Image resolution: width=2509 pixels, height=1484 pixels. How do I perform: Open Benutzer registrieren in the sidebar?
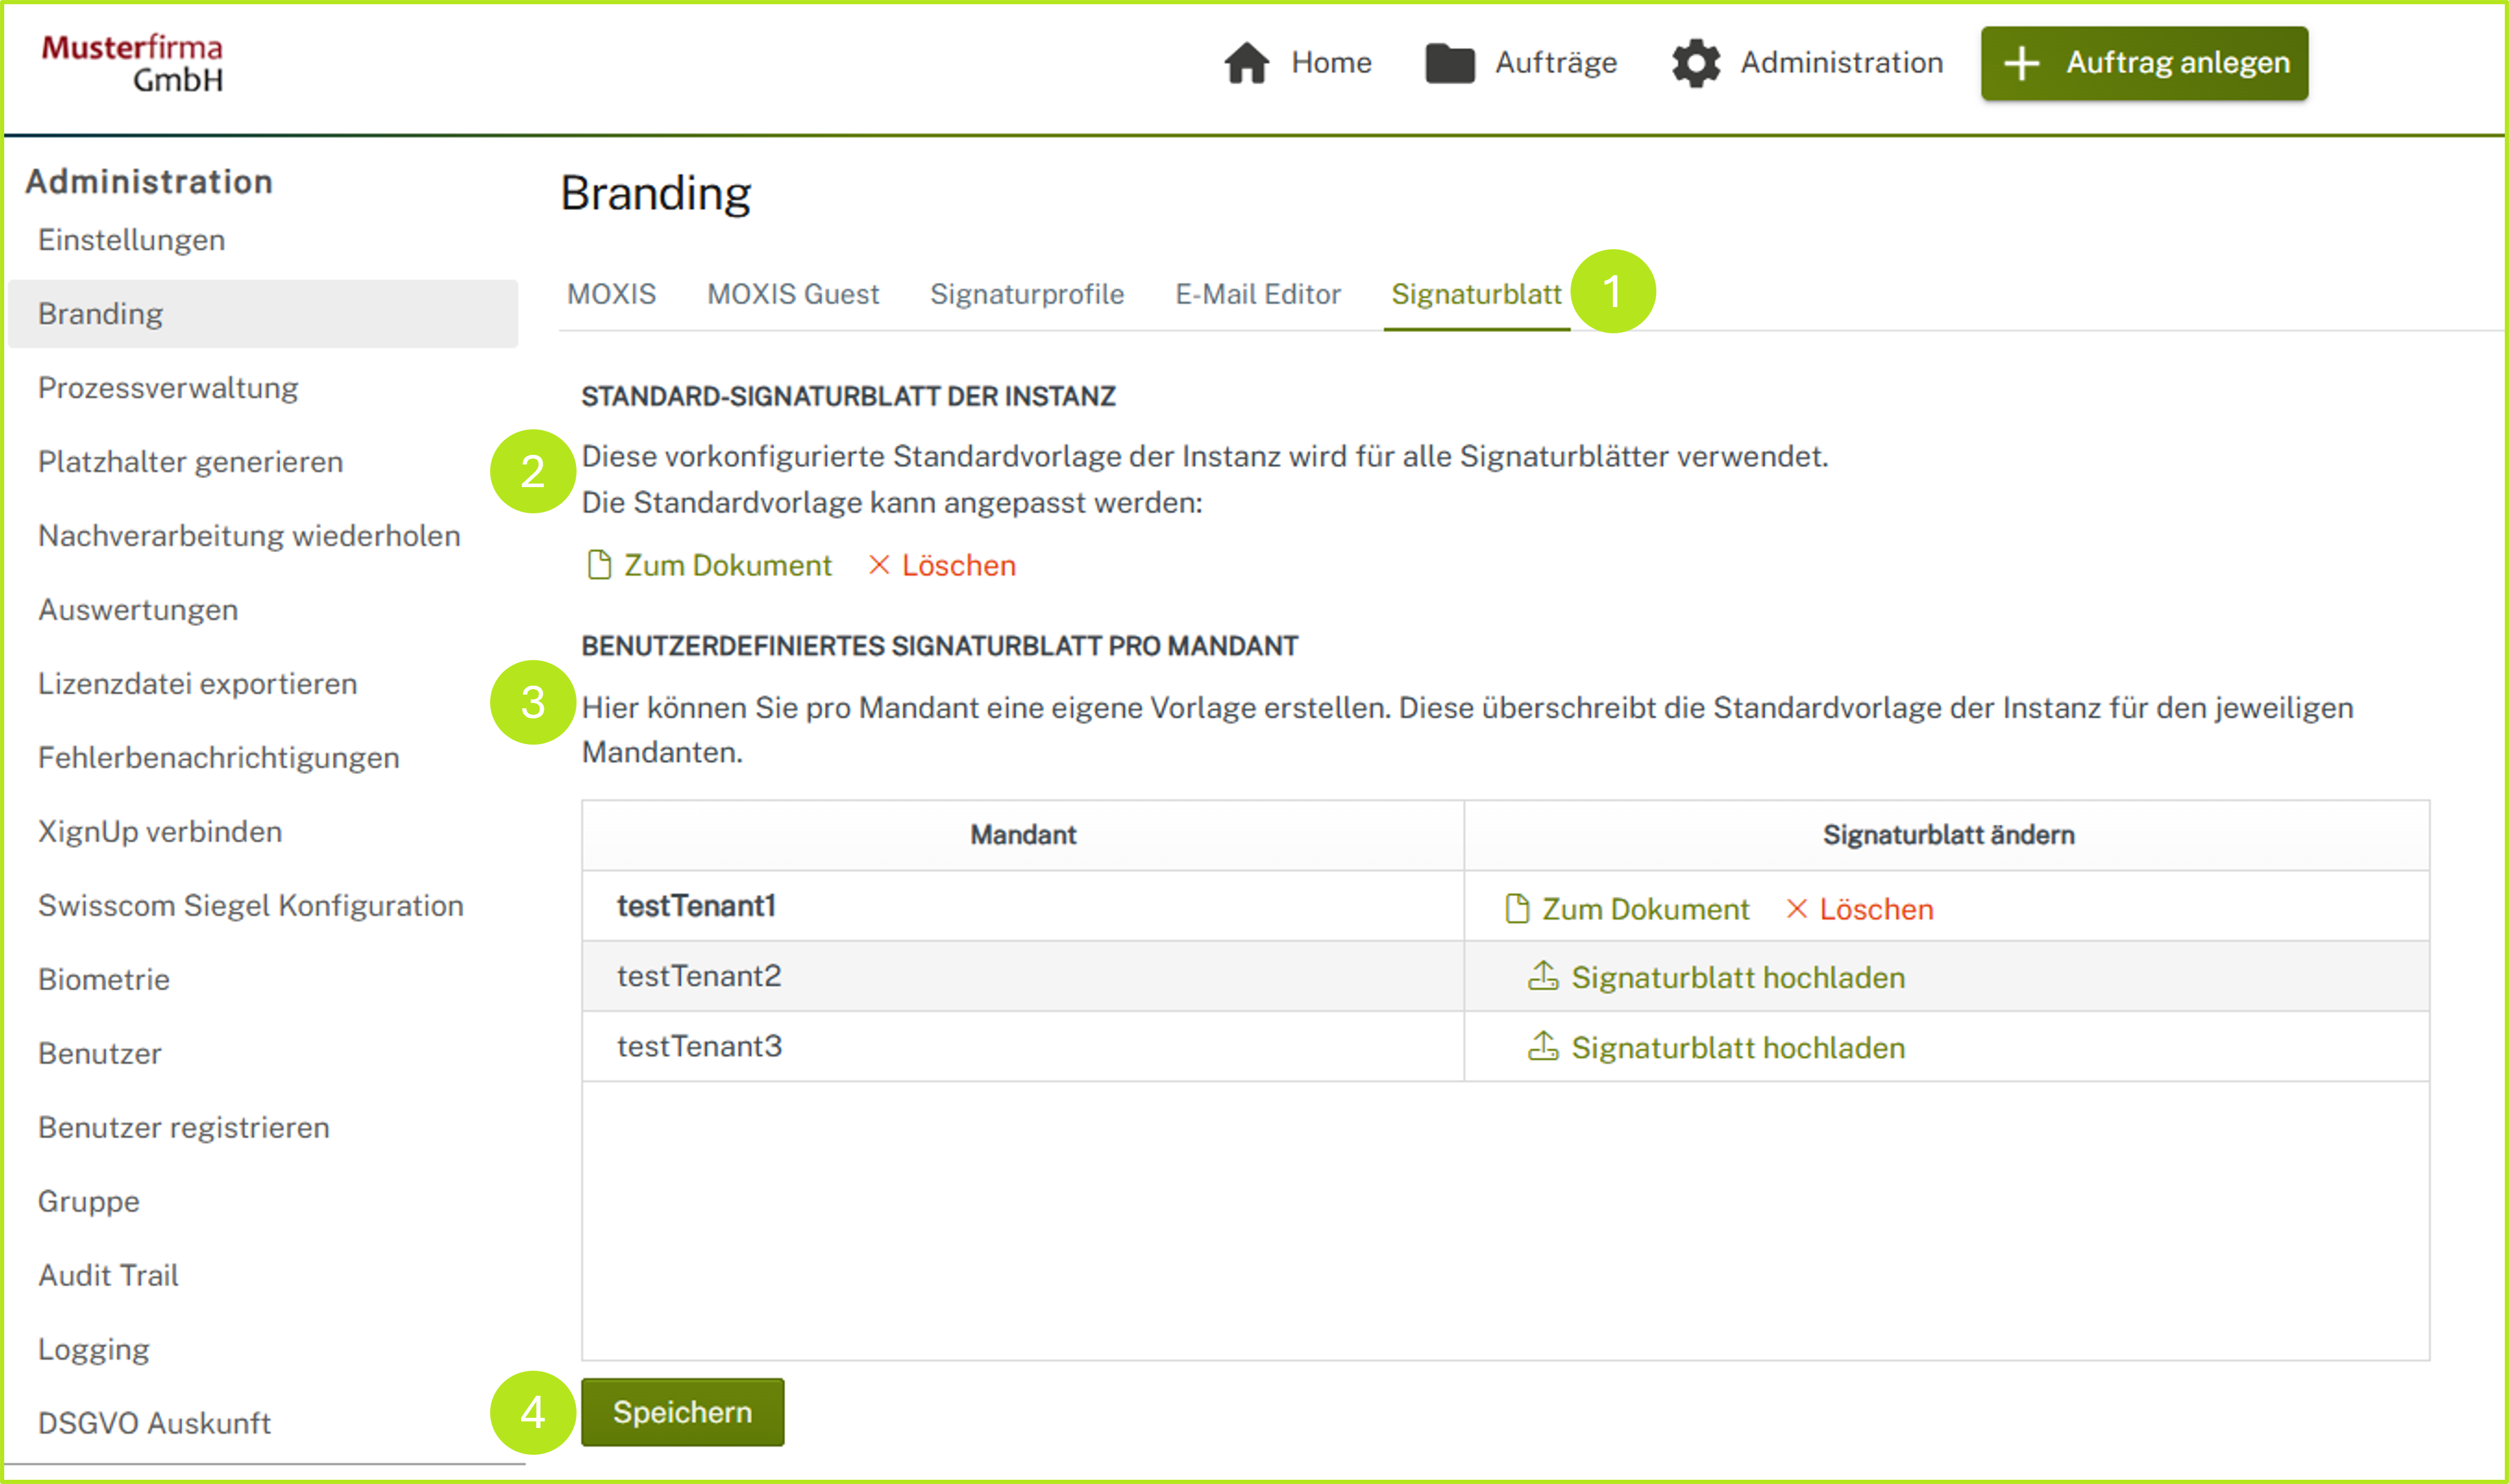click(183, 1127)
